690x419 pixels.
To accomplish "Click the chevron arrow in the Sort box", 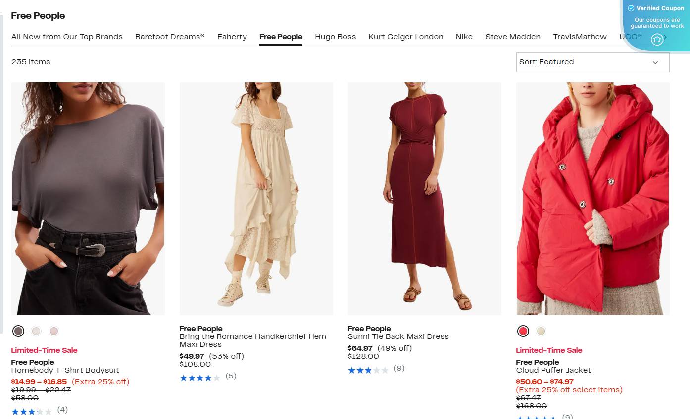I will pos(655,63).
